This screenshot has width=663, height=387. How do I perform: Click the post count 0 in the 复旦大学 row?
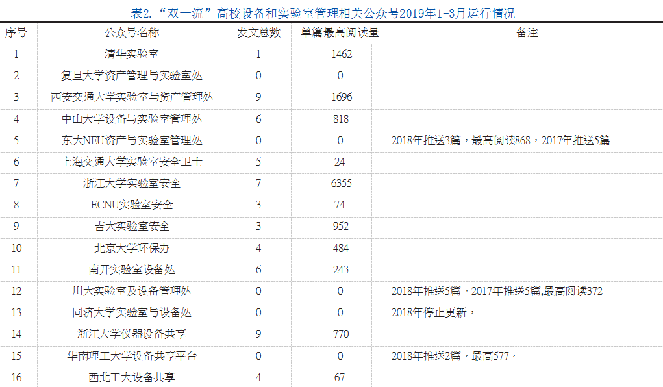click(x=258, y=76)
